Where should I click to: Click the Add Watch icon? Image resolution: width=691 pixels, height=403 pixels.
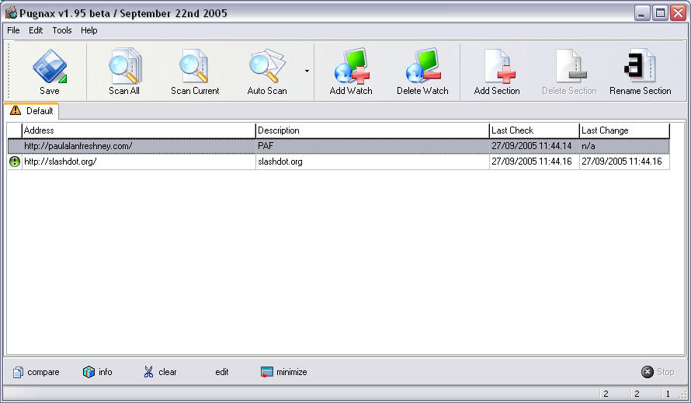352,66
